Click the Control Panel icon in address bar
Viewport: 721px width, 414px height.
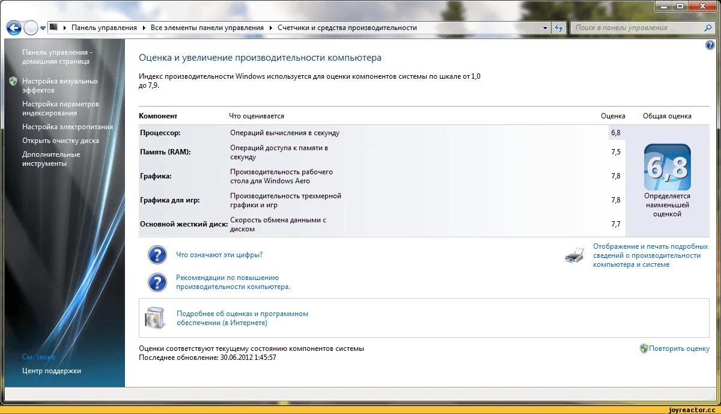point(53,27)
